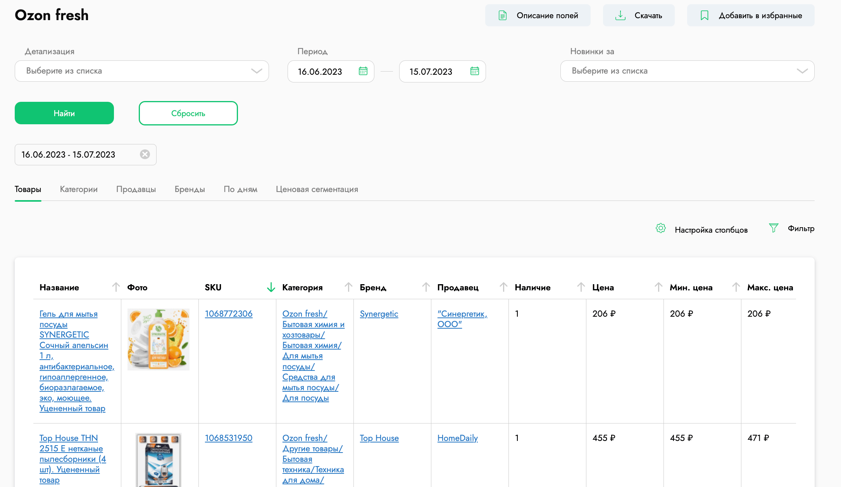Open calendar for end date 15.07.2023
This screenshot has height=487, width=841.
pos(475,71)
